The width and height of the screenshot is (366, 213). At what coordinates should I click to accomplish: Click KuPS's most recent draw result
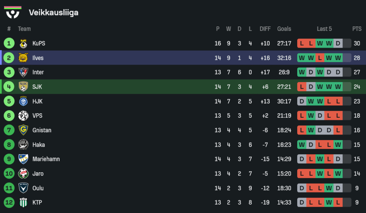[x=338, y=44]
